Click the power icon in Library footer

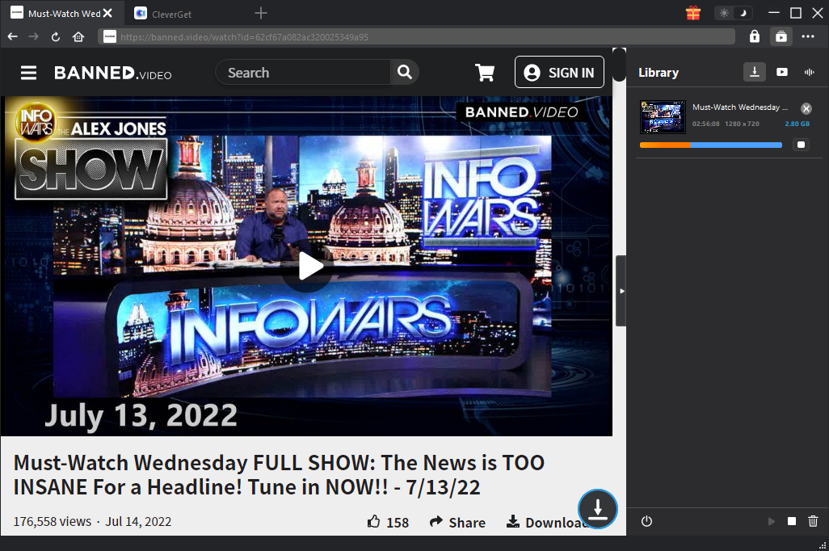646,522
